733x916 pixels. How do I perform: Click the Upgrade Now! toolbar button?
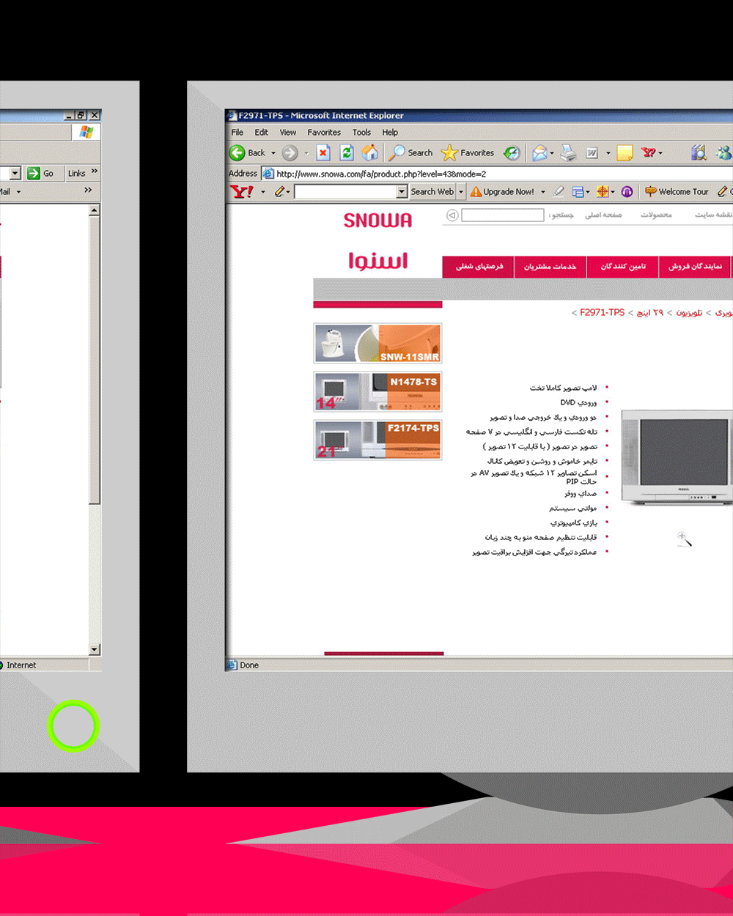[x=502, y=192]
